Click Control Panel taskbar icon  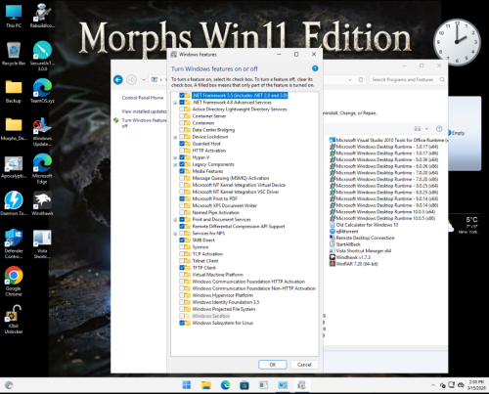(x=283, y=385)
